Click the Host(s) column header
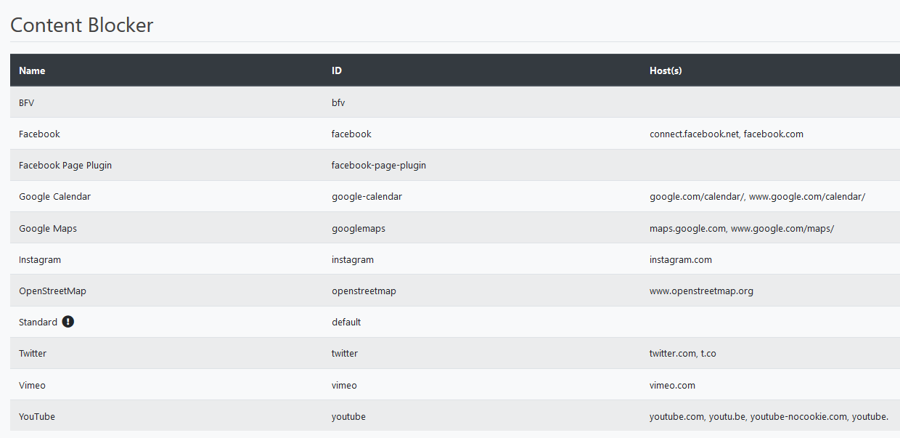 (666, 70)
